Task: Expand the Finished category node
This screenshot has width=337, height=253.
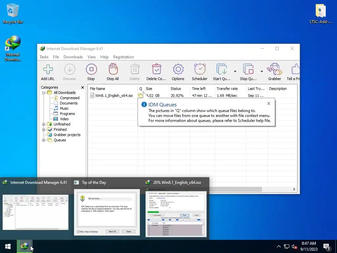Action: click(x=44, y=129)
